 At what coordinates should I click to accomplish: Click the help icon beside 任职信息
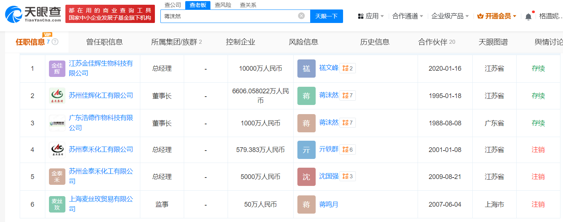pos(55,42)
